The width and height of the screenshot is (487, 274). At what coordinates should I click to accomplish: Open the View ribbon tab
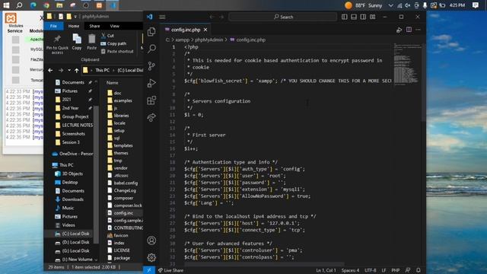[114, 26]
